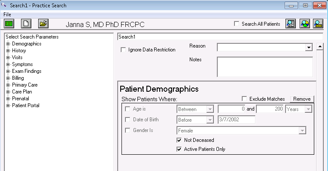Open the Years unit dropdown

coord(308,109)
